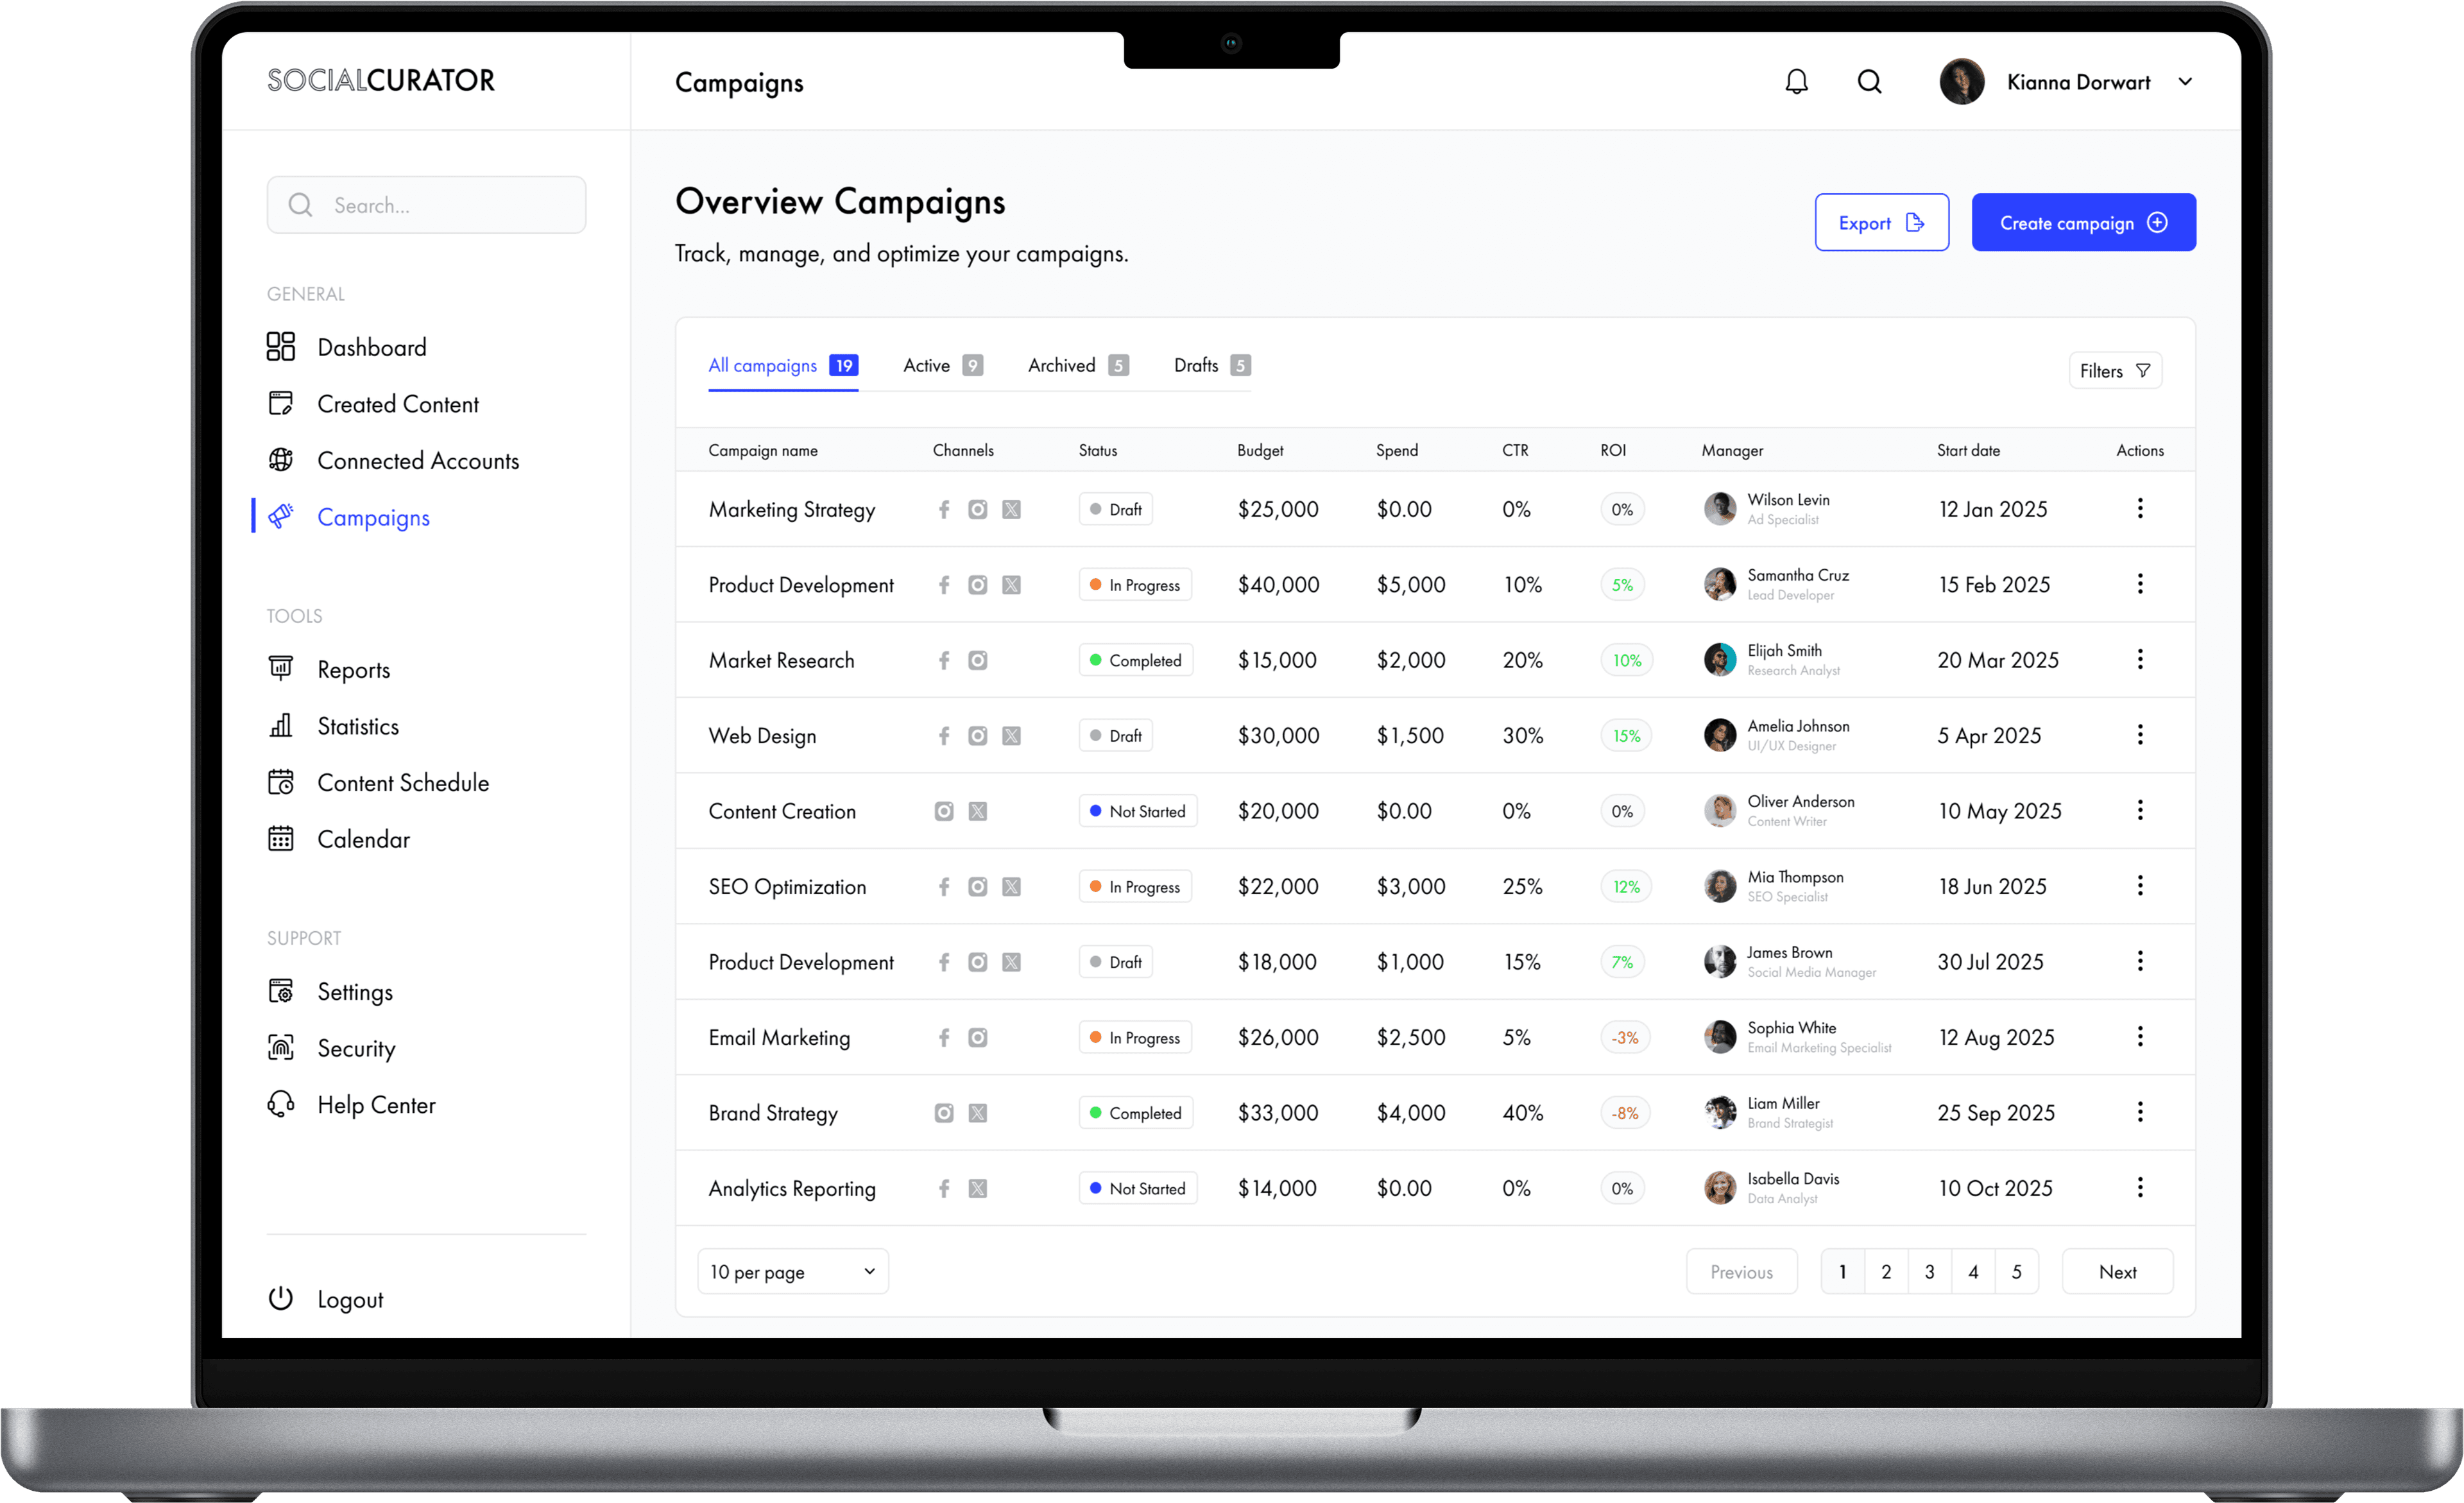Screen dimensions: 2464x1503
Task: Open actions menu for SEO Optimization
Action: point(2140,886)
